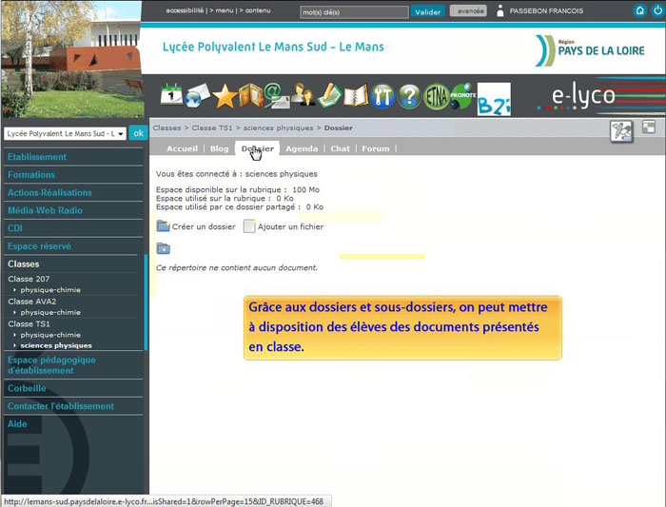Open the pencil notepad icon
The height and width of the screenshot is (507, 666).
[329, 95]
